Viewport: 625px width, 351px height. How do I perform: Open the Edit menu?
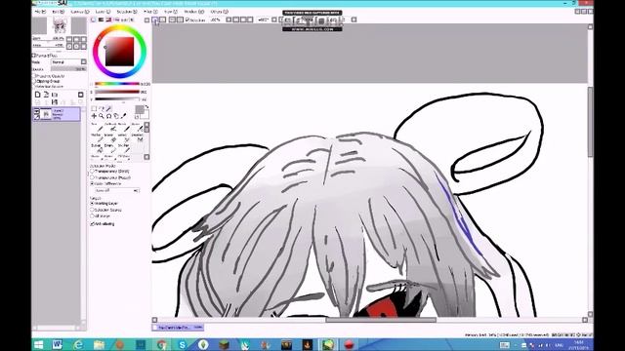[x=59, y=12]
